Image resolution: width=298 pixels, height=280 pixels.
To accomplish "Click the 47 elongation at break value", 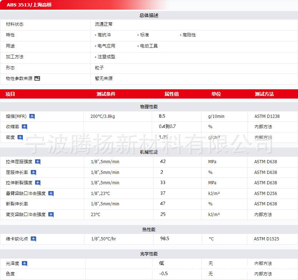I will pyautogui.click(x=163, y=204).
